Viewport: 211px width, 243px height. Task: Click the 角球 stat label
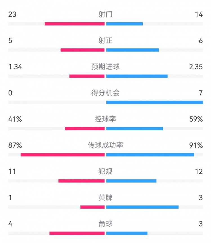click(105, 224)
